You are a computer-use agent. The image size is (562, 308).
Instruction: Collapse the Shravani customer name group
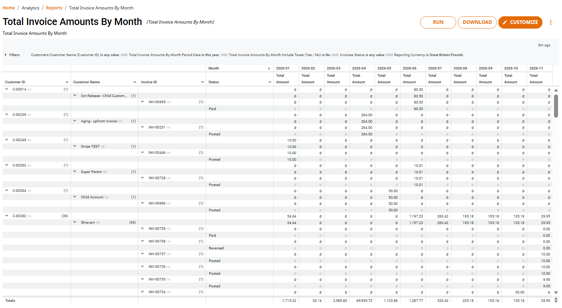(x=75, y=222)
